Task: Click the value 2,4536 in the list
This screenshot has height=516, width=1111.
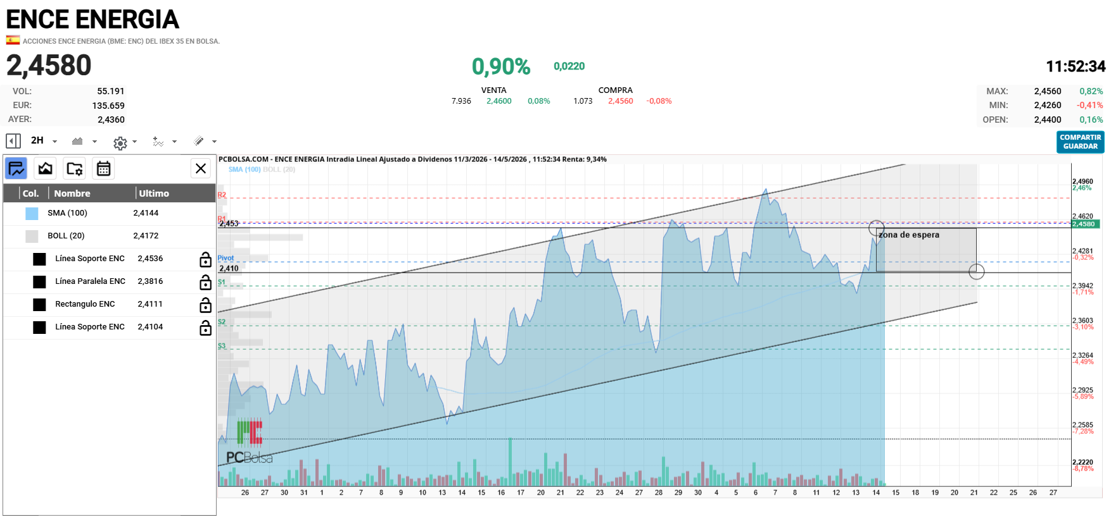Action: coord(150,259)
